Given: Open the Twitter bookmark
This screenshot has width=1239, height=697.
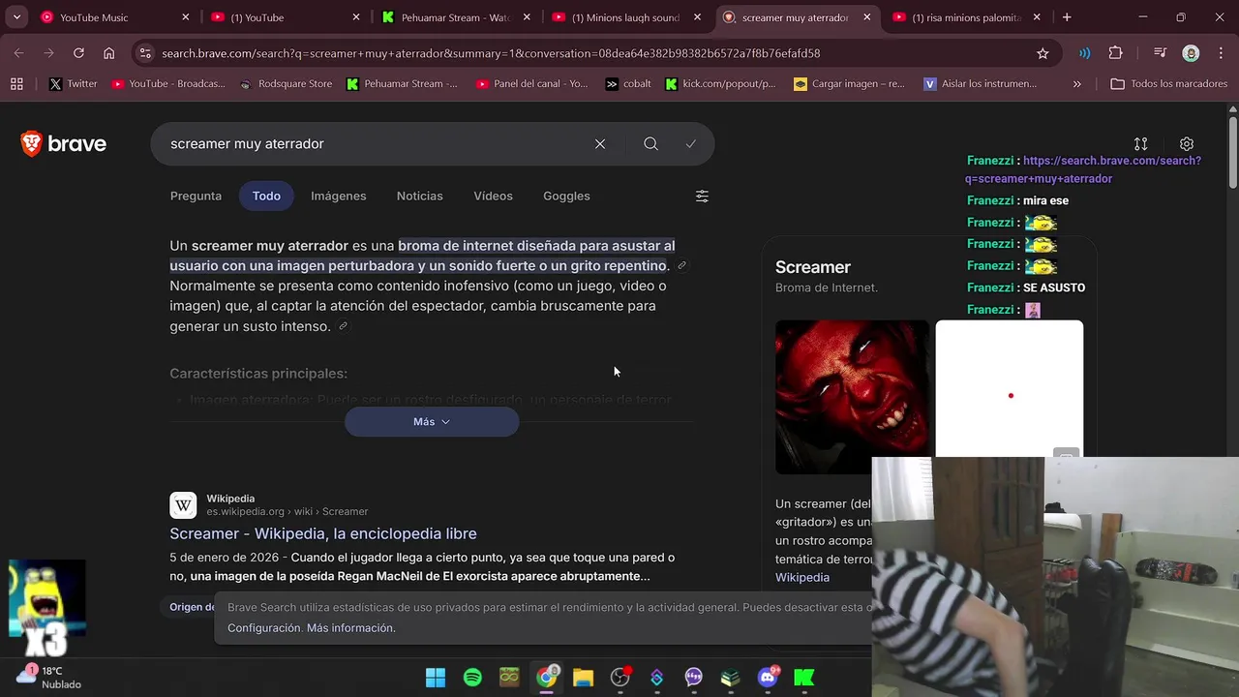Looking at the screenshot, I should coord(74,84).
